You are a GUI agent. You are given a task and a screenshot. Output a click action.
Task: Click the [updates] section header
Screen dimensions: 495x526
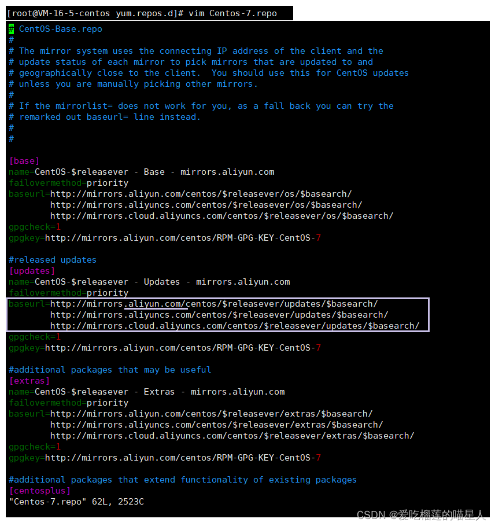(32, 271)
